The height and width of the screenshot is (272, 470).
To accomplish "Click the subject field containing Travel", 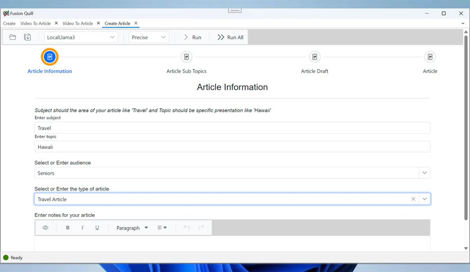I will click(x=232, y=128).
